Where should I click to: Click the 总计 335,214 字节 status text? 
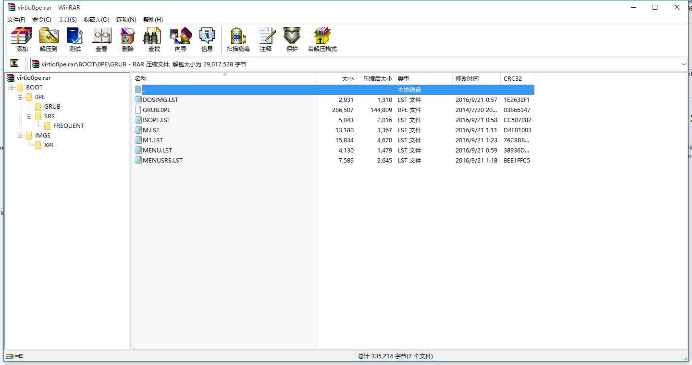click(395, 356)
